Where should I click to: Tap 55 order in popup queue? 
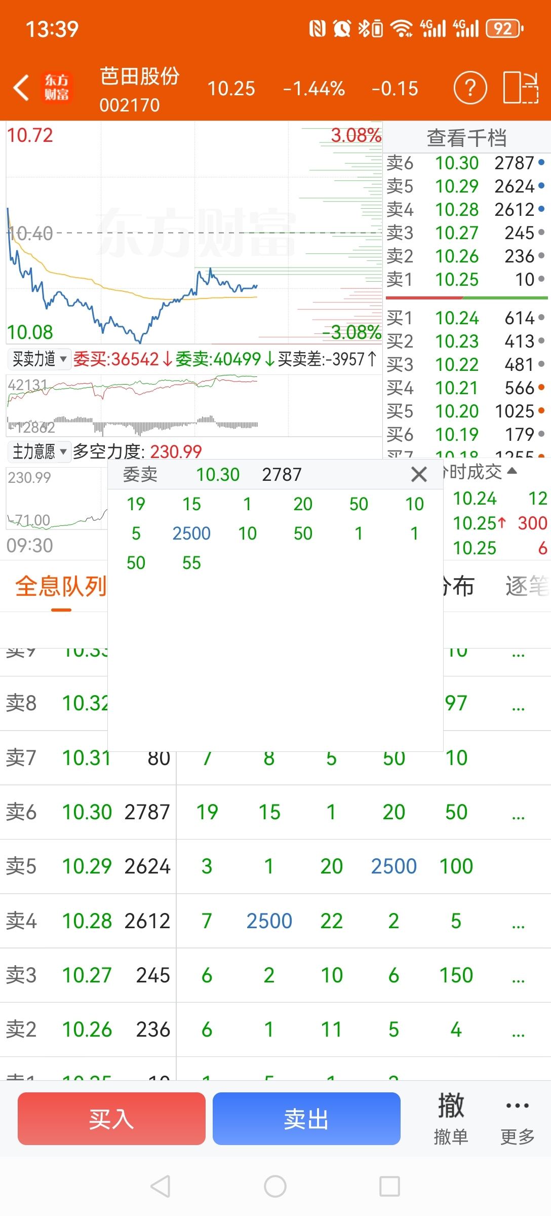191,563
